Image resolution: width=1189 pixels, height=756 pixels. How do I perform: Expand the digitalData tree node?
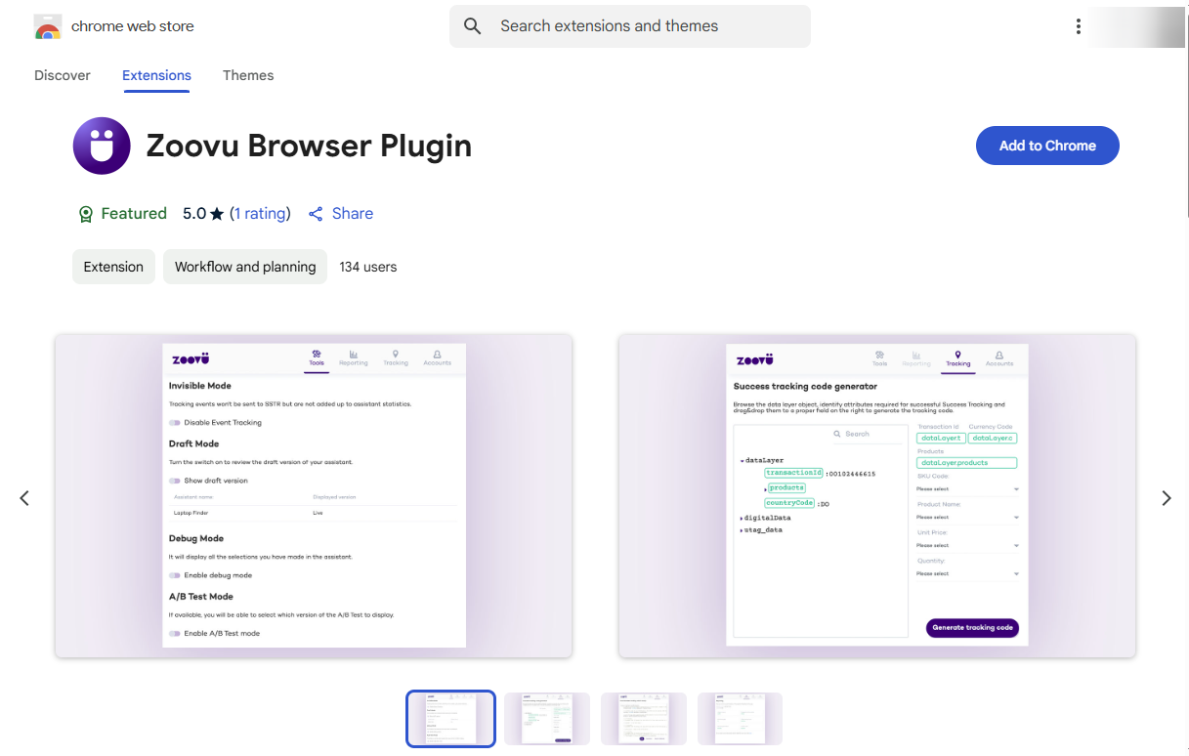point(742,518)
